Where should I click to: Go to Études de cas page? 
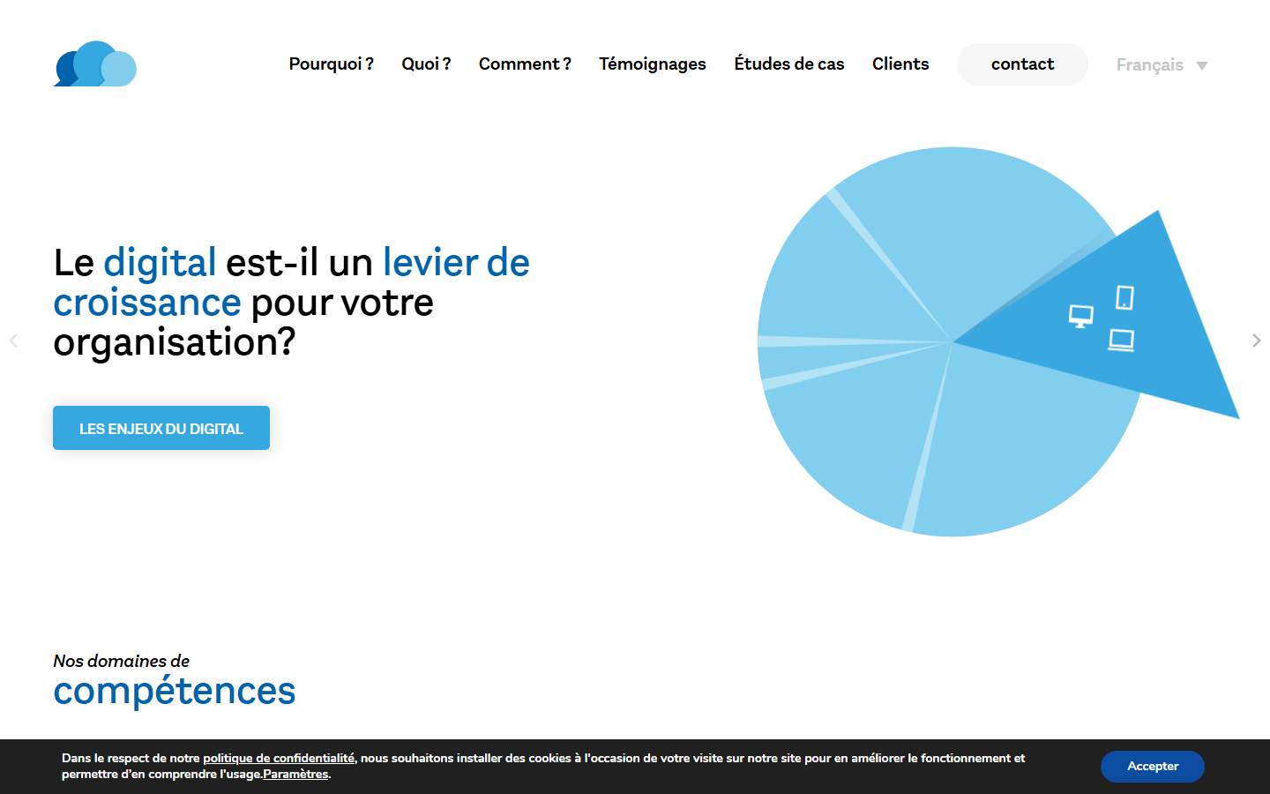pyautogui.click(x=789, y=64)
